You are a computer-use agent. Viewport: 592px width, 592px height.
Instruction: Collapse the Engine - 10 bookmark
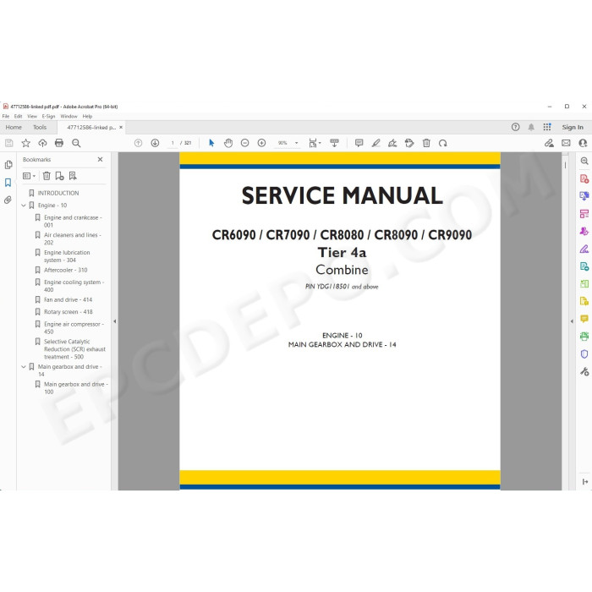coord(24,206)
